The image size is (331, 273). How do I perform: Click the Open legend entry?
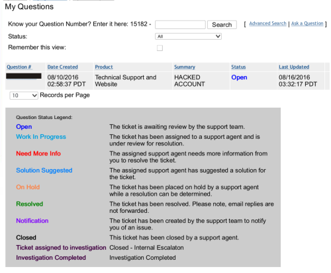tap(24, 127)
